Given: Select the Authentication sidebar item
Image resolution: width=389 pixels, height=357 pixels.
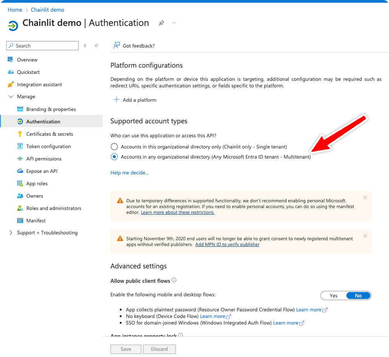Looking at the screenshot, I should pyautogui.click(x=52, y=121).
